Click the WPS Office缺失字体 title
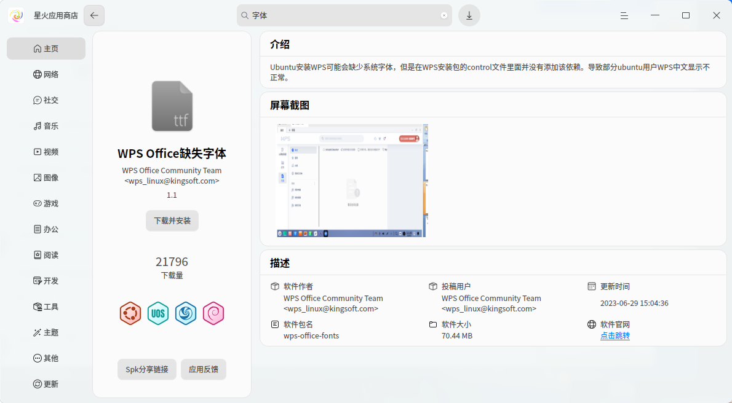Screen dimensions: 732x403 pos(172,154)
